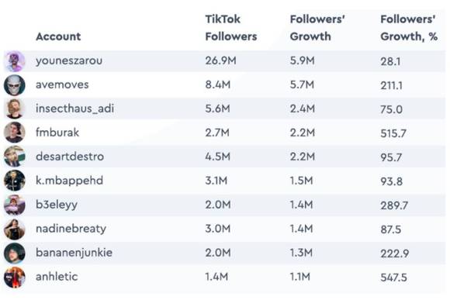Screen dimensions: 450x300
Task: Click nadinebreaty's profile avatar
Action: (15, 229)
